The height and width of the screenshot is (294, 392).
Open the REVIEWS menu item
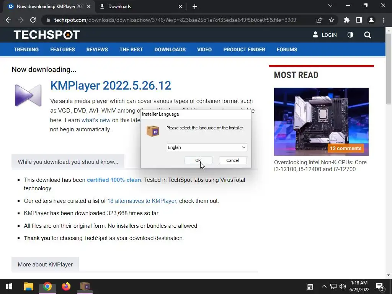pyautogui.click(x=97, y=49)
